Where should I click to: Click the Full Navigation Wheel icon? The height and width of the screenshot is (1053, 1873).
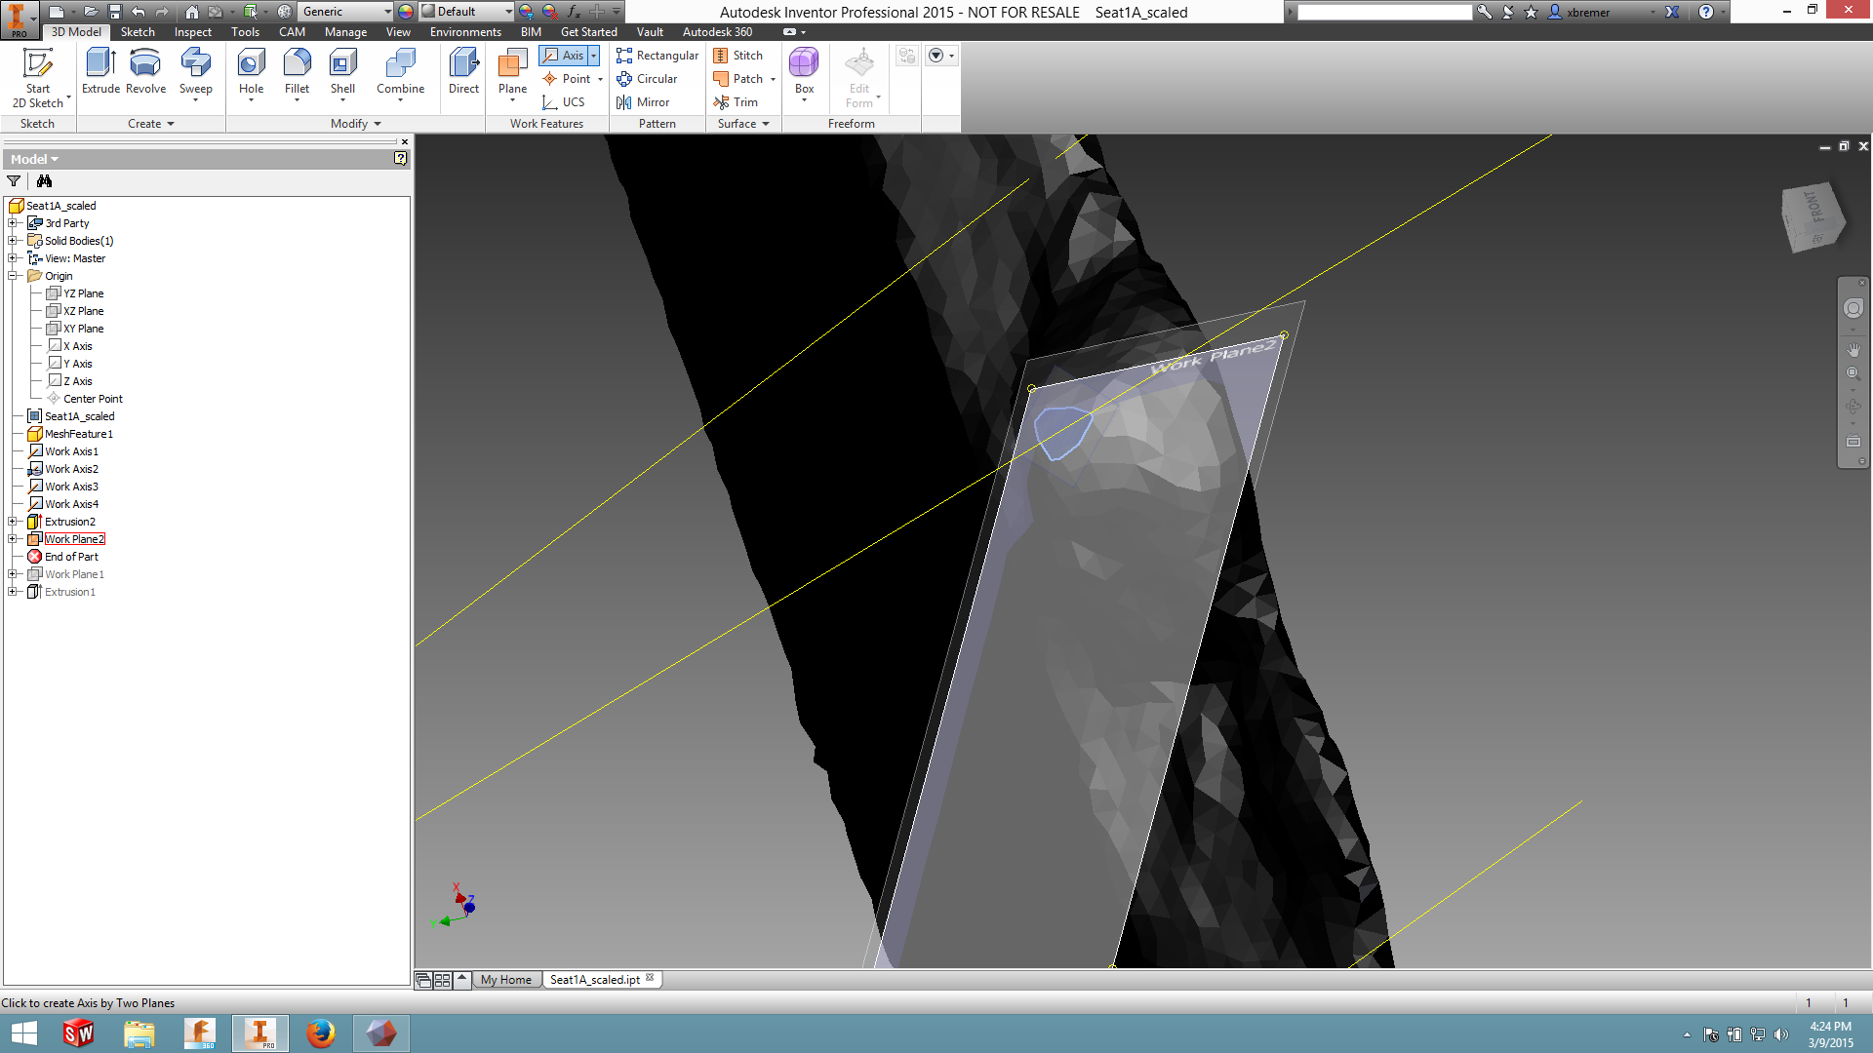[1853, 308]
